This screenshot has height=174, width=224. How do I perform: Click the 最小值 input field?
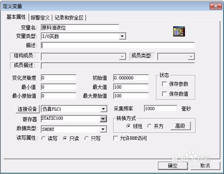tap(59, 87)
